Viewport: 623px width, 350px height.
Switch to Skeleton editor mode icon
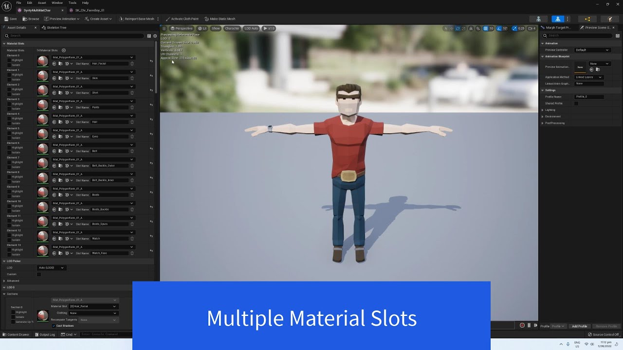pos(538,19)
